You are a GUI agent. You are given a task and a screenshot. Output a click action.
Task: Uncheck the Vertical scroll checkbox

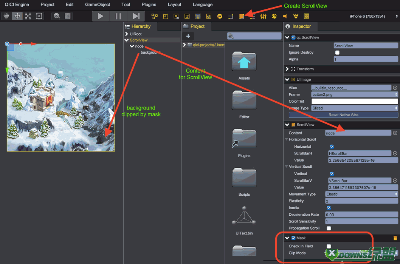click(332, 174)
